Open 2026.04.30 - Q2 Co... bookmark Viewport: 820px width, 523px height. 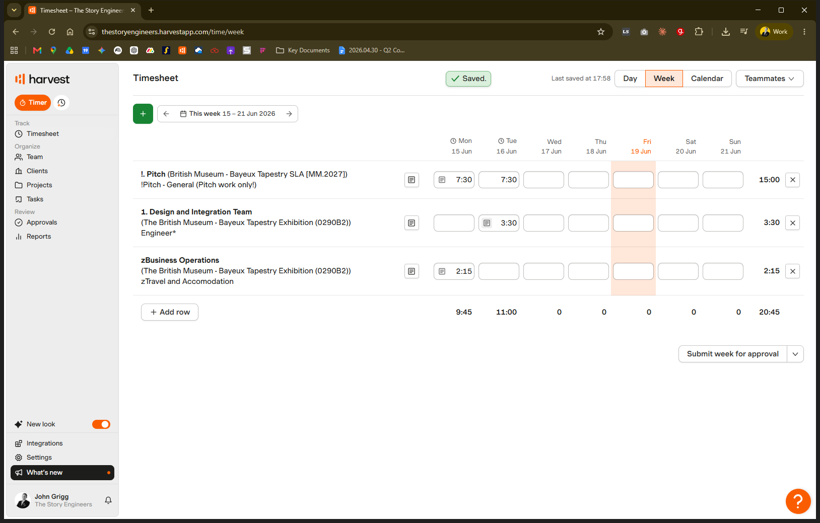coord(372,50)
